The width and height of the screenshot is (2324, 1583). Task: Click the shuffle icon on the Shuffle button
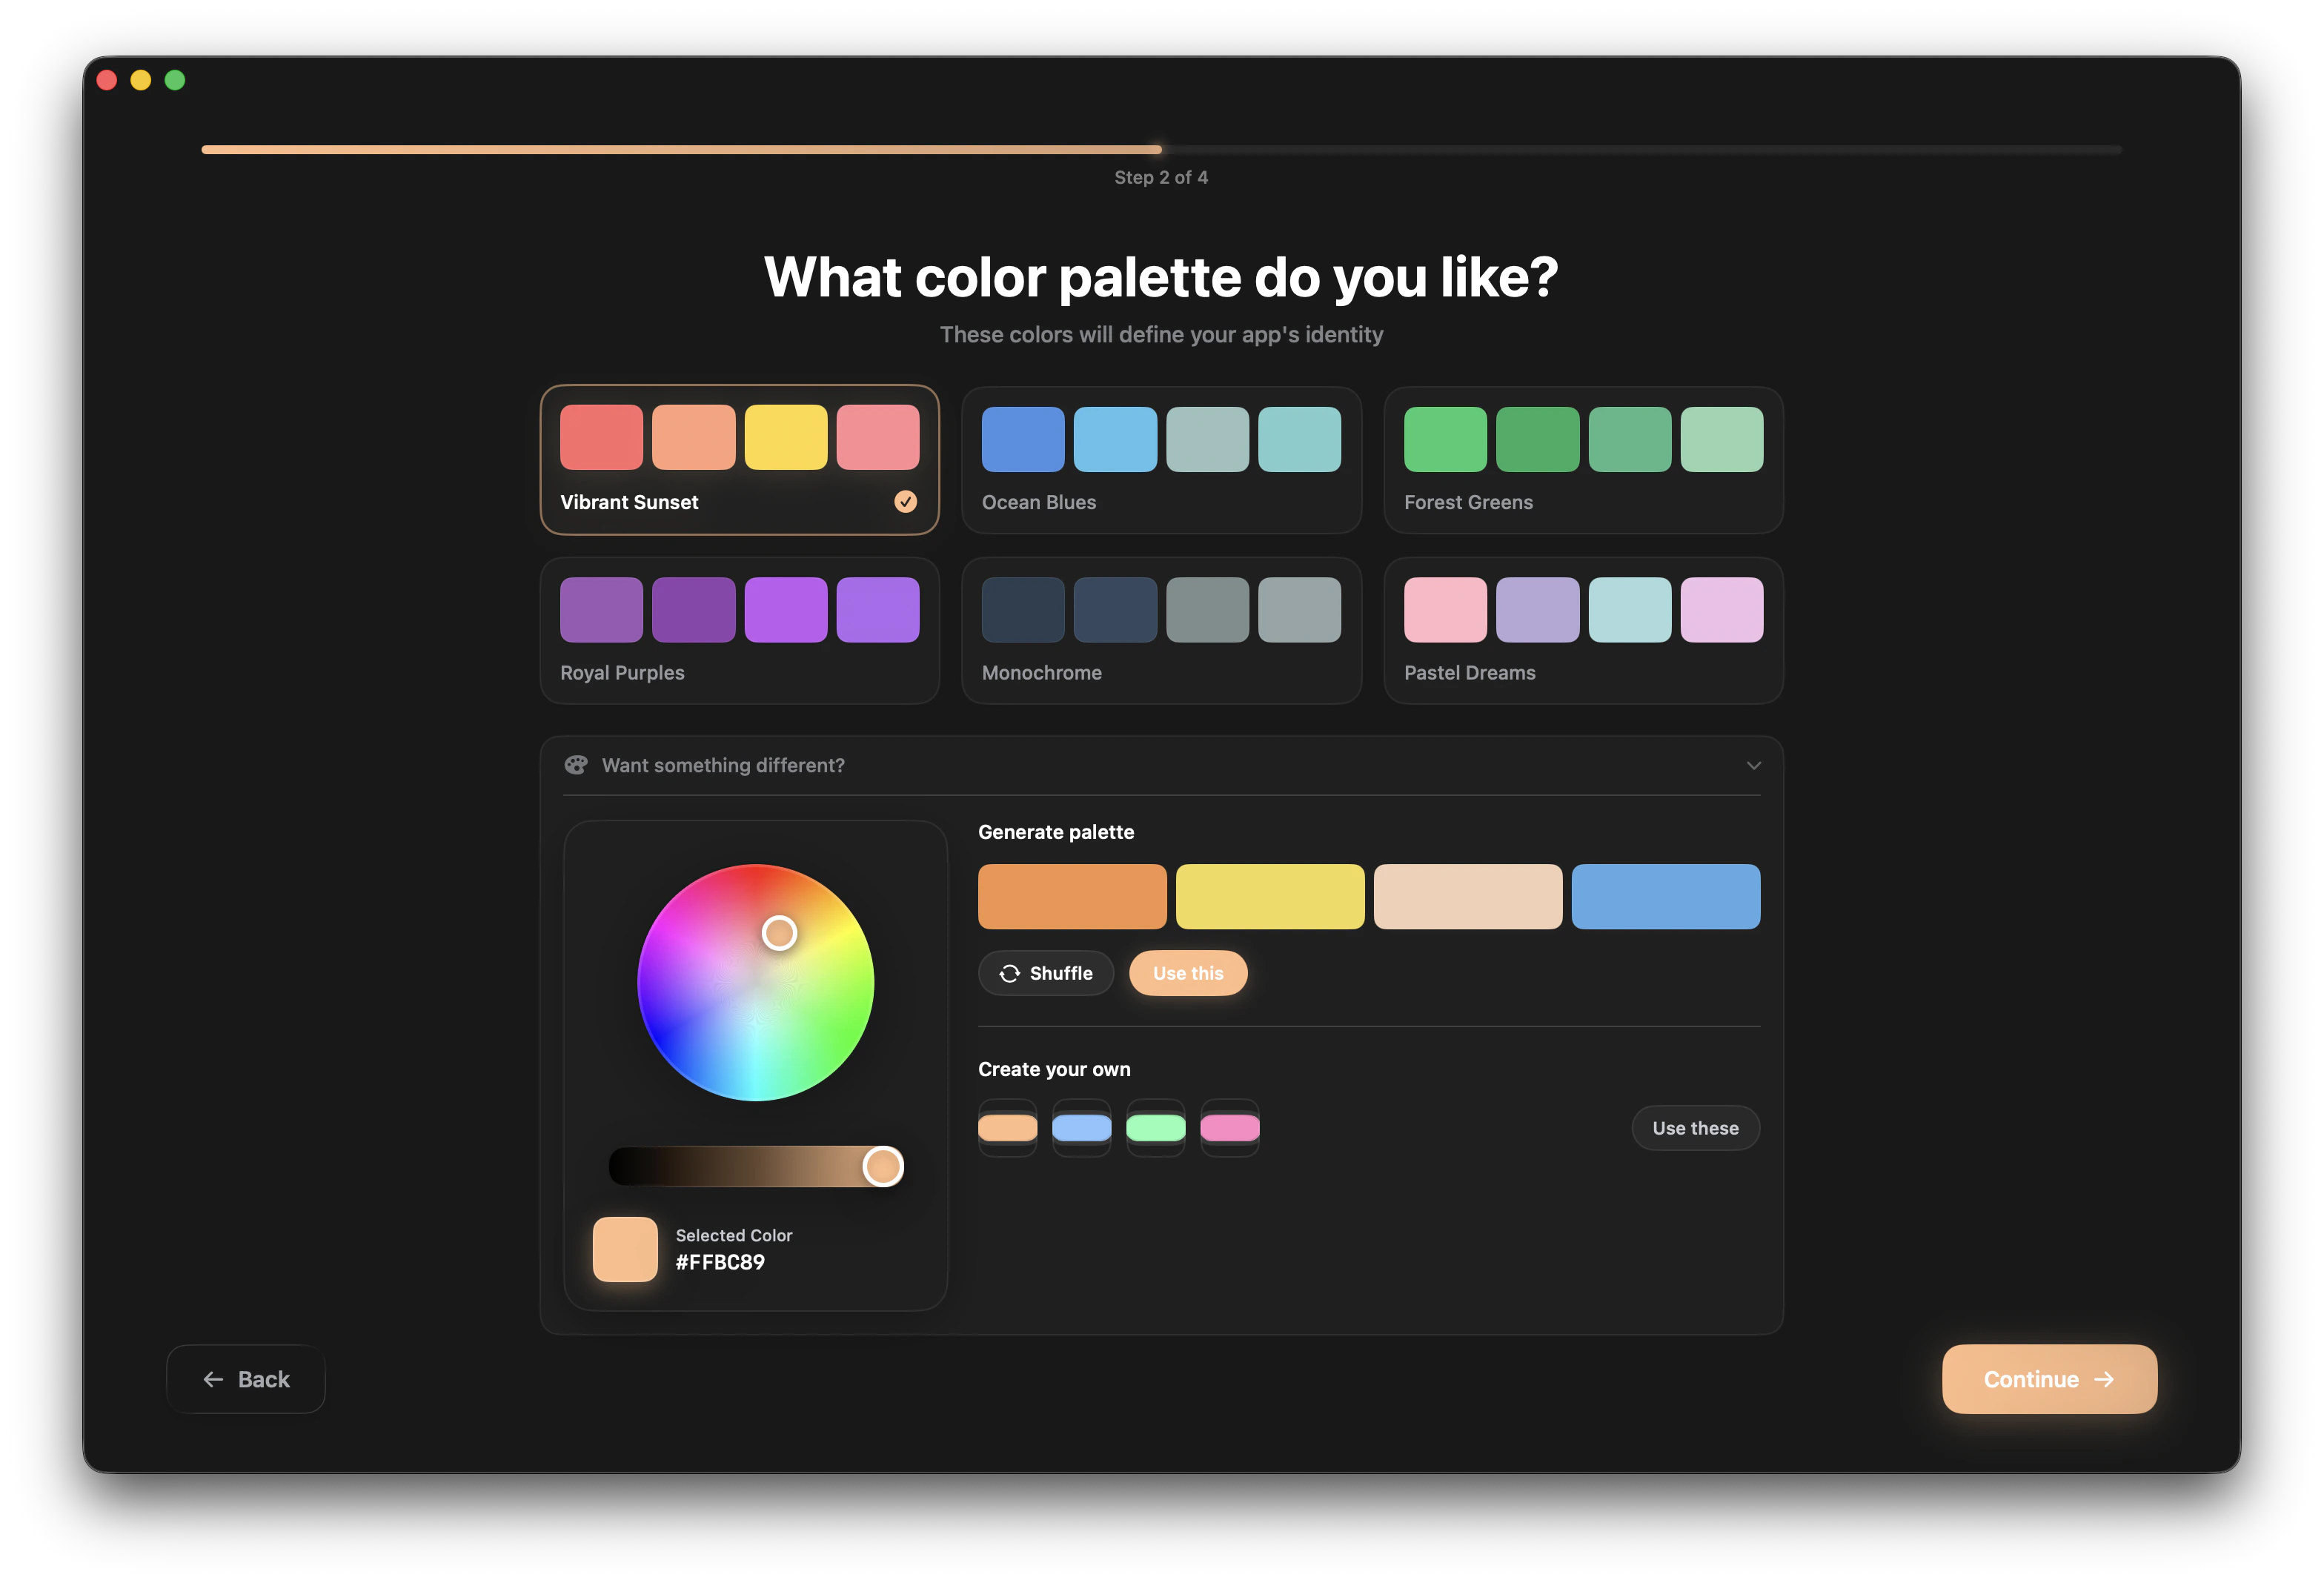(1011, 972)
